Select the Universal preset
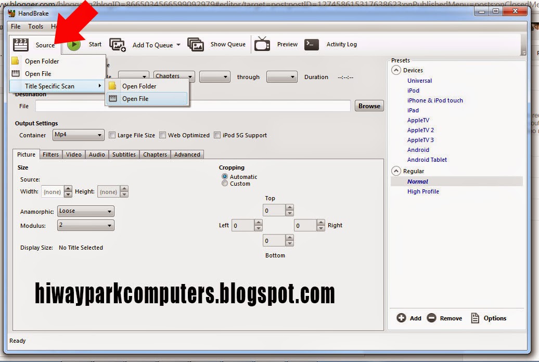This screenshot has height=362, width=539. [x=419, y=81]
